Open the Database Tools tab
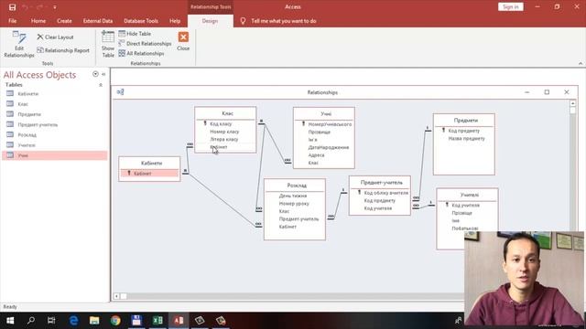Image resolution: width=586 pixels, height=329 pixels. 141,21
